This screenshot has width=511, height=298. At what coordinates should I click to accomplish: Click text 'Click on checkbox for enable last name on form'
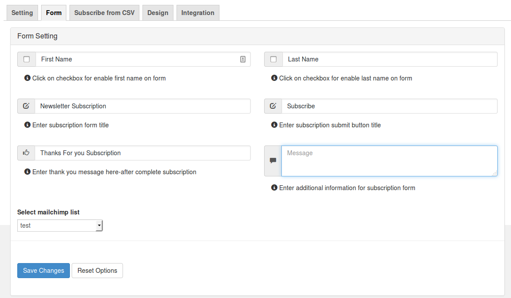click(346, 78)
